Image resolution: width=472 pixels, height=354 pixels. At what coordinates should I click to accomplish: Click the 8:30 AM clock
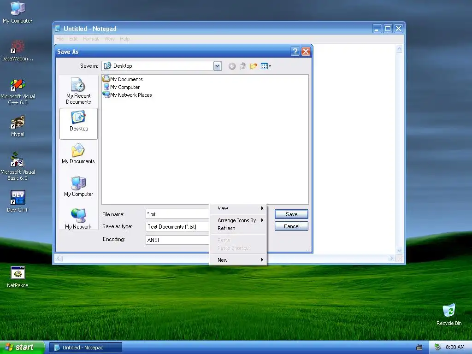(x=455, y=348)
